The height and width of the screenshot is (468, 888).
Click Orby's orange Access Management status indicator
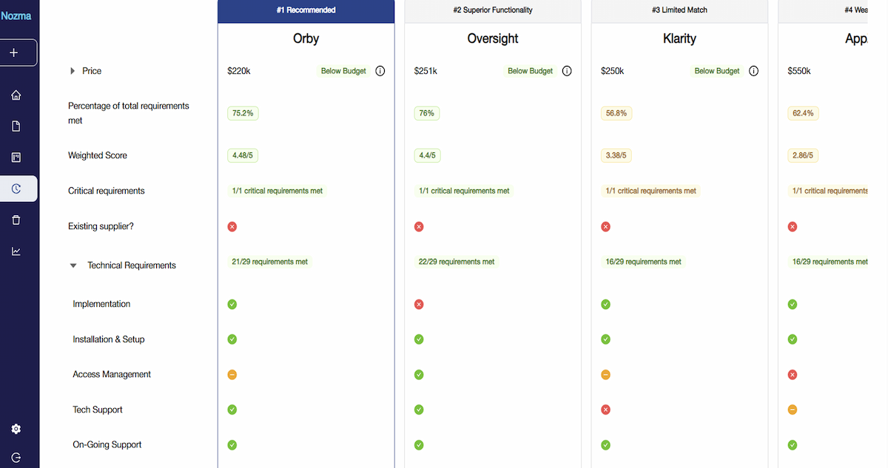coord(232,375)
